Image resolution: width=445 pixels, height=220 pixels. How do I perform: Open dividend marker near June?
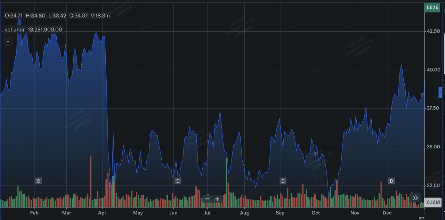178,181
